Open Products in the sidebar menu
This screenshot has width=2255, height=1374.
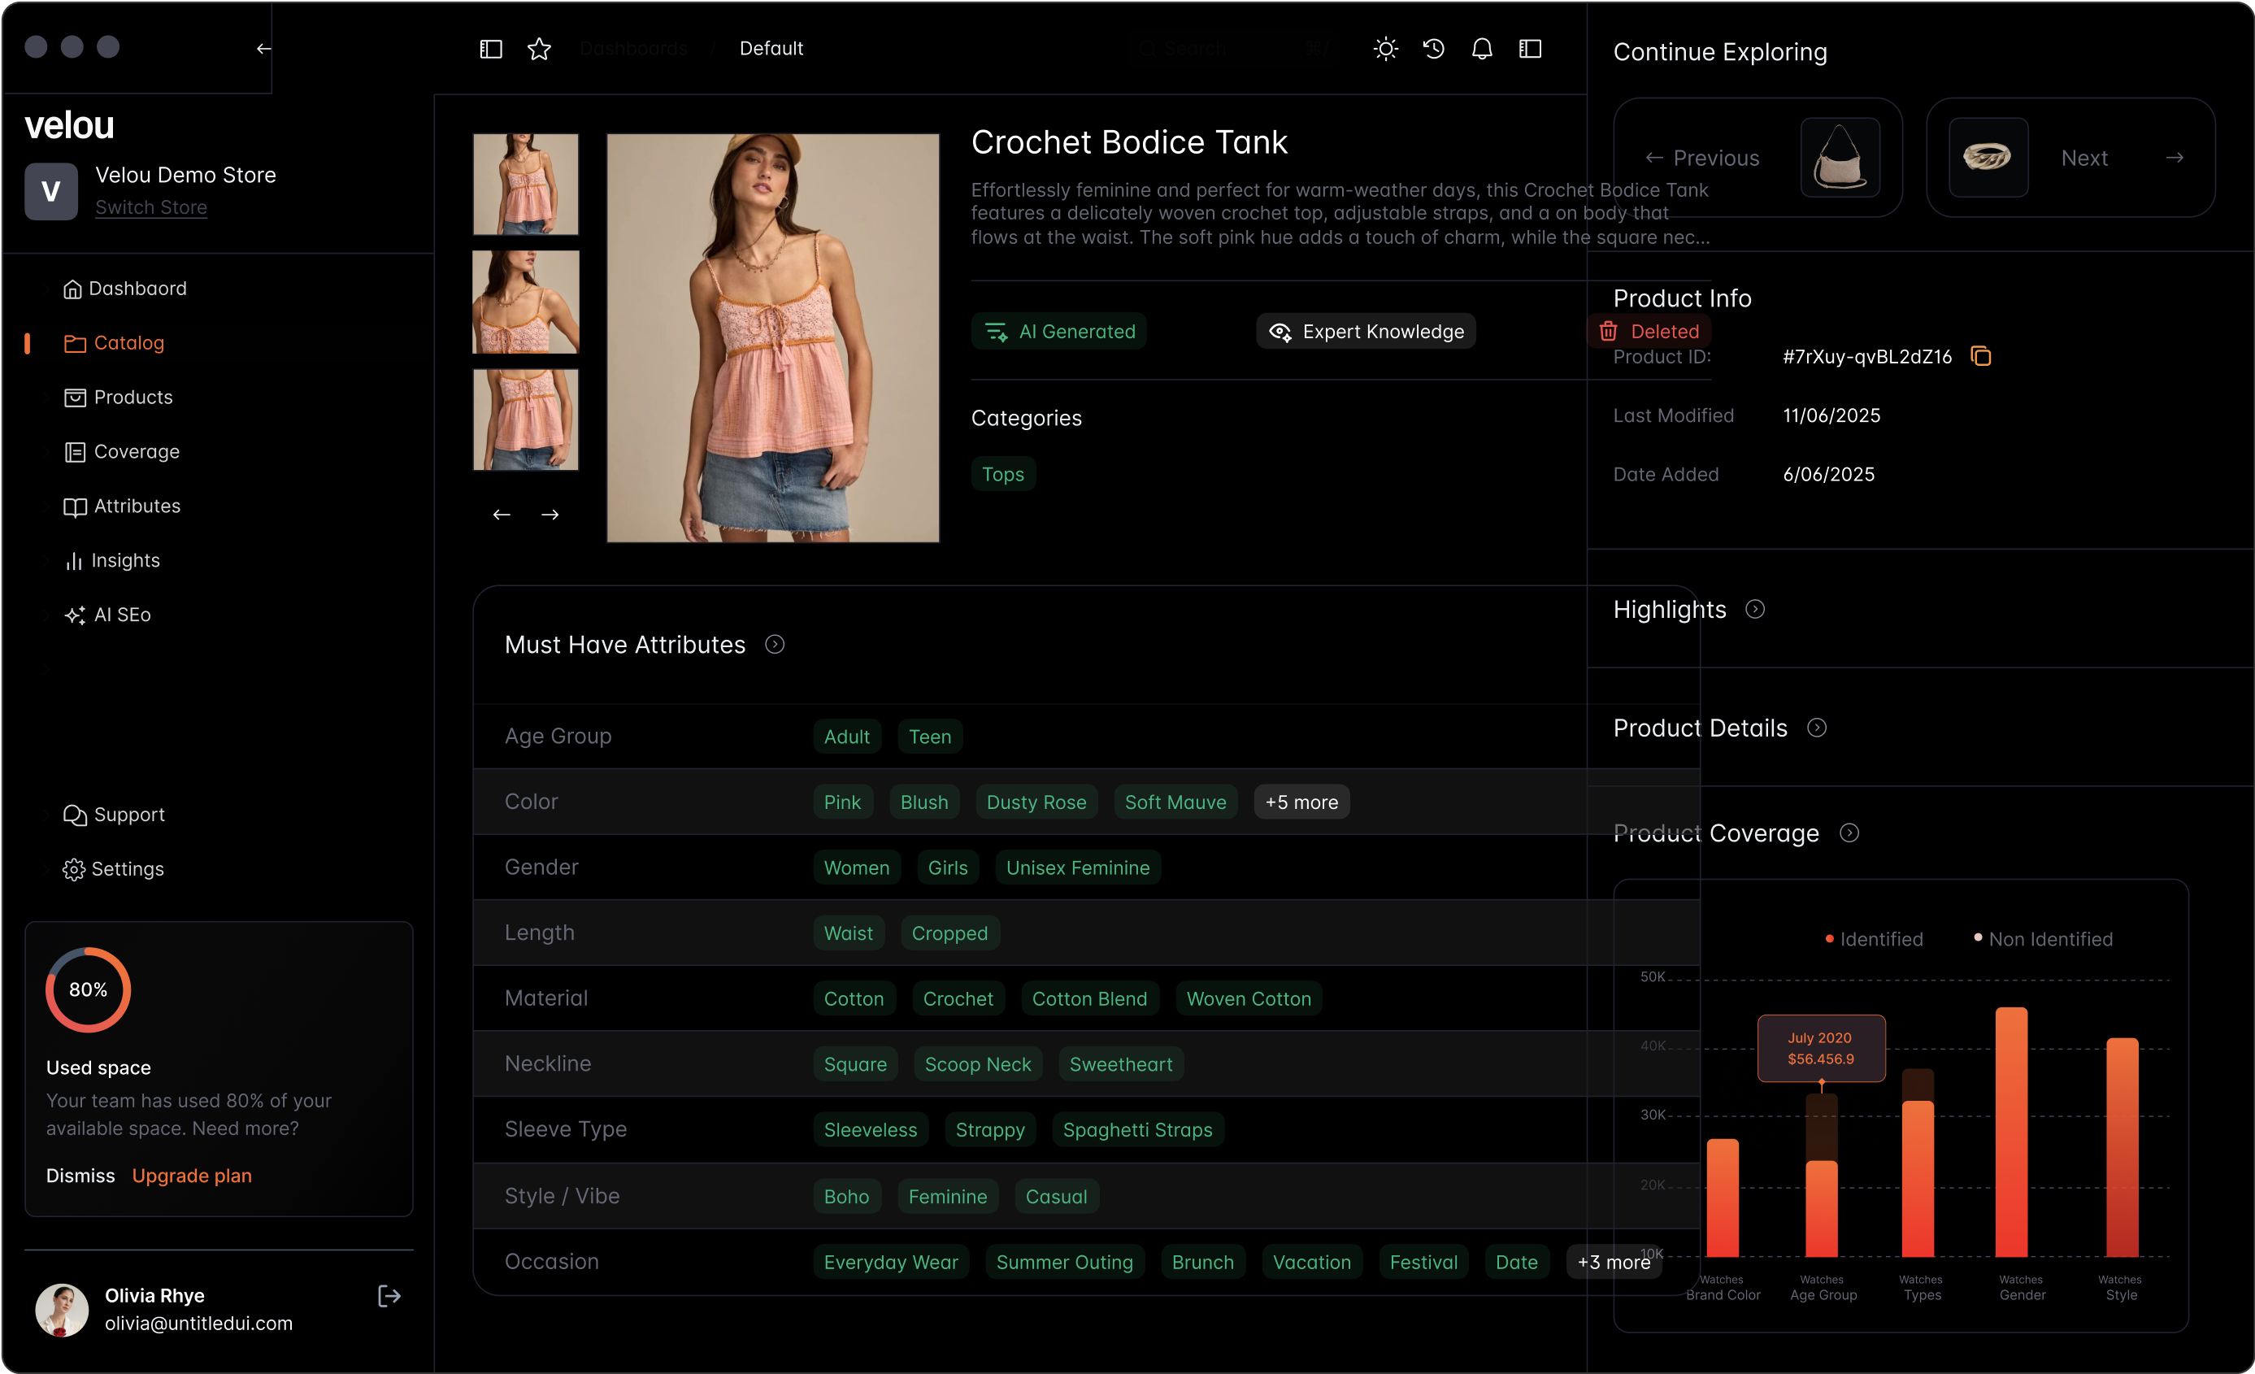pyautogui.click(x=133, y=398)
